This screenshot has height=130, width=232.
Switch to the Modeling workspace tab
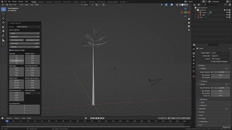point(41,2)
